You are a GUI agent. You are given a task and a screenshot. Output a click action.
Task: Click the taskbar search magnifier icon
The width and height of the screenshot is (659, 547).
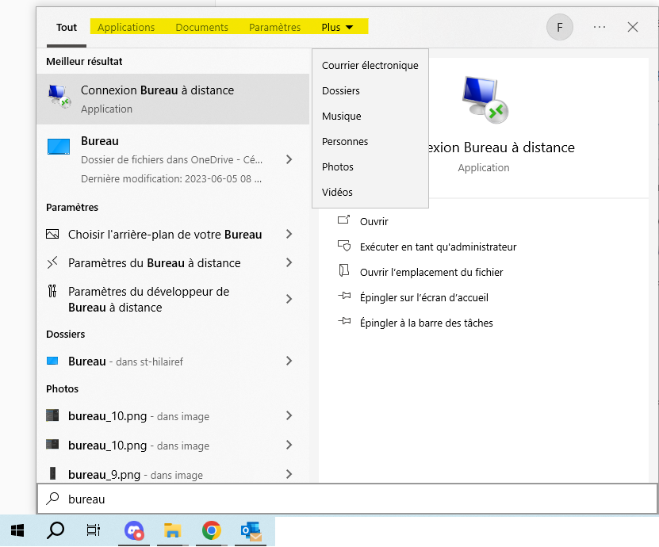coord(56,530)
